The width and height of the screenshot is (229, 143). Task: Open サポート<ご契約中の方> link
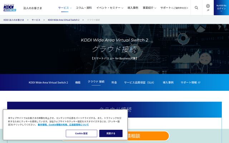pos(174,8)
